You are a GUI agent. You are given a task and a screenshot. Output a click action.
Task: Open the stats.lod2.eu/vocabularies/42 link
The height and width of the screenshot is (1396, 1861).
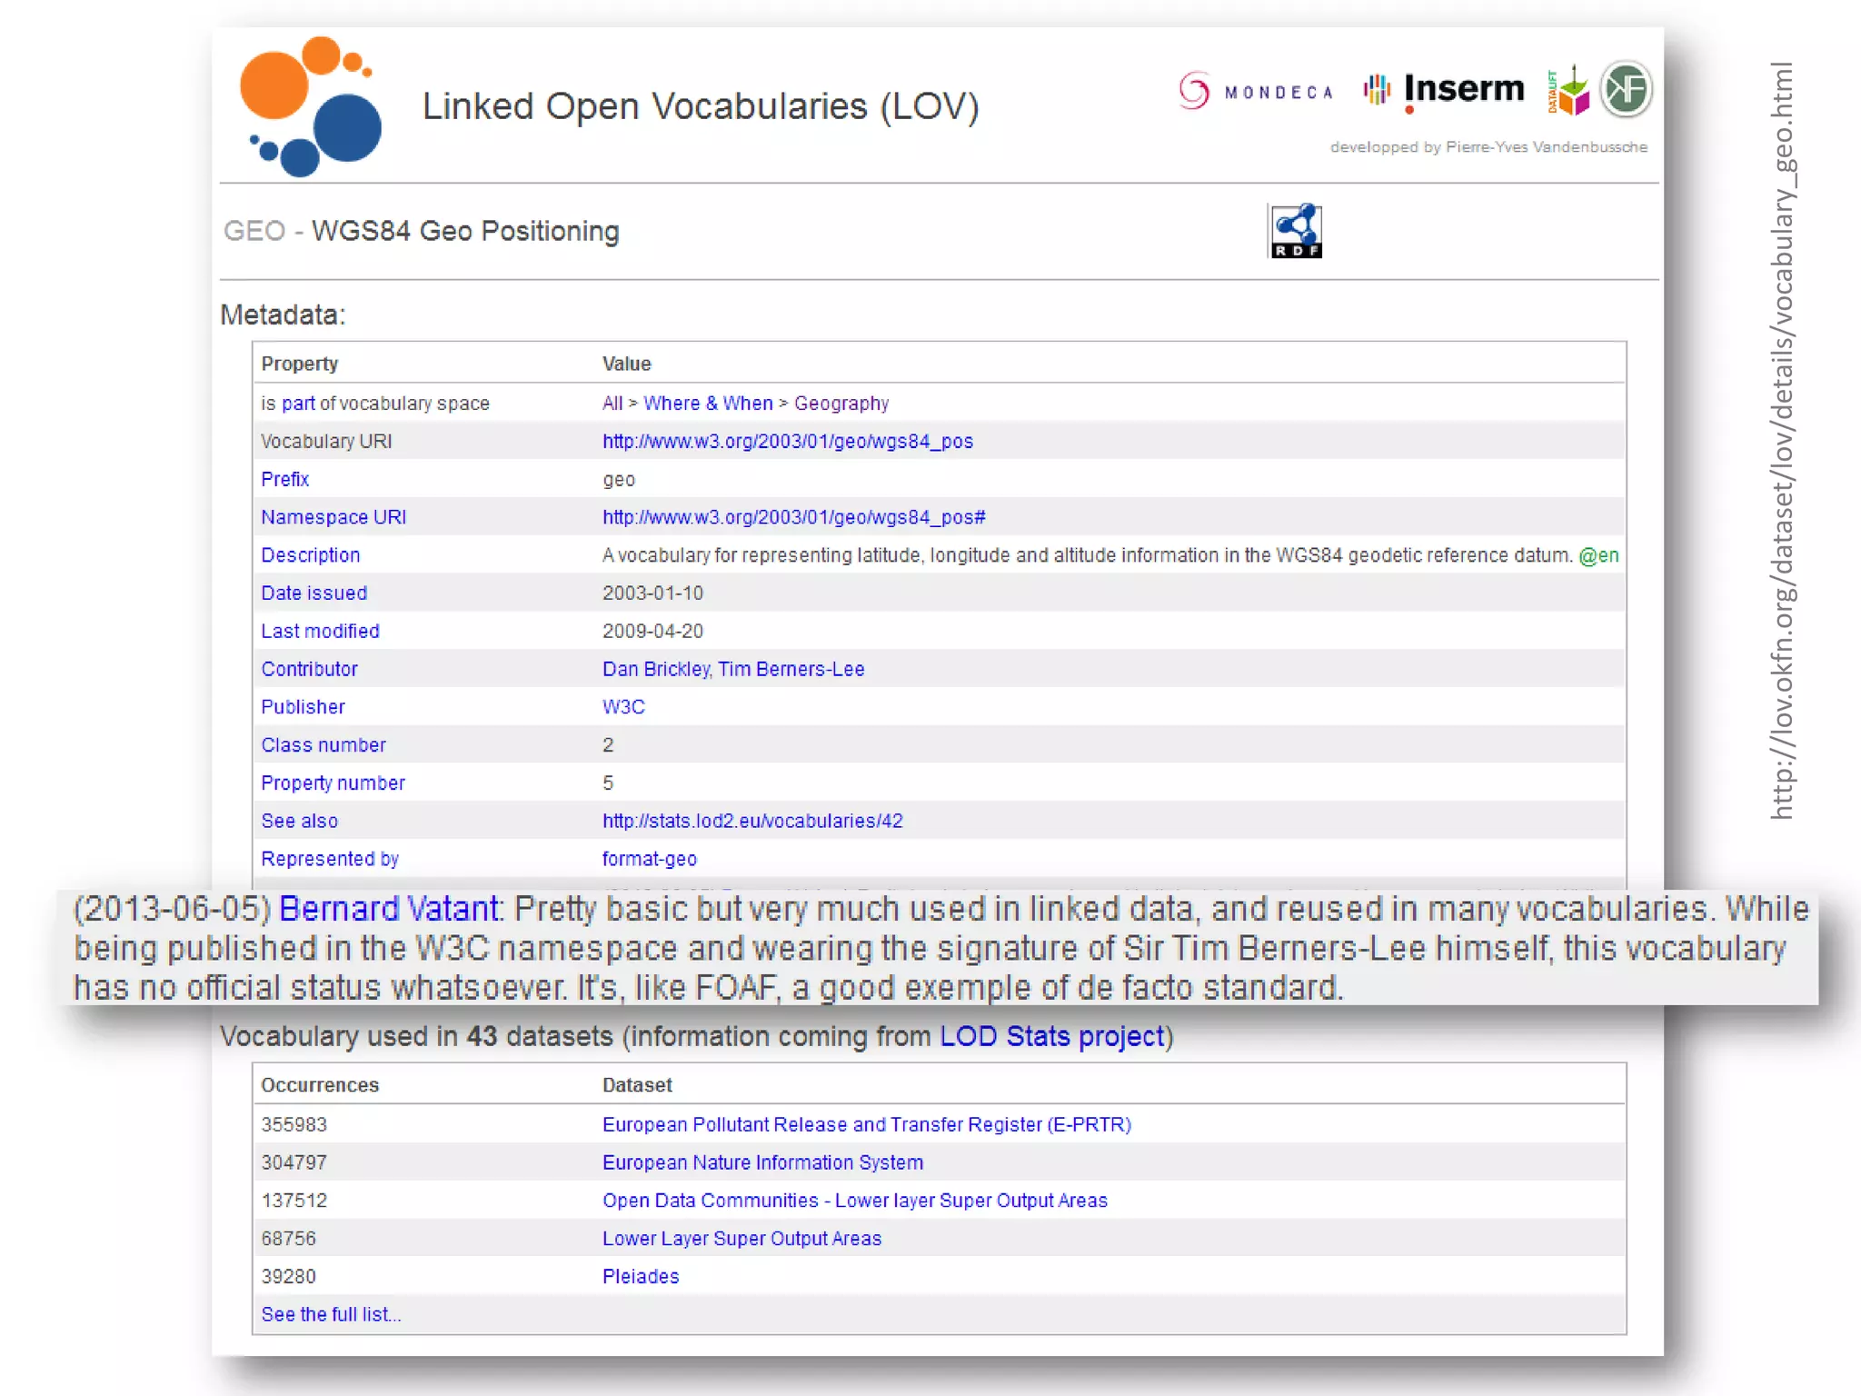coord(752,822)
